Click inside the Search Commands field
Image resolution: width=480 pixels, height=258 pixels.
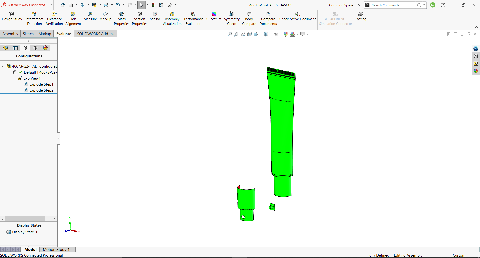pos(392,5)
